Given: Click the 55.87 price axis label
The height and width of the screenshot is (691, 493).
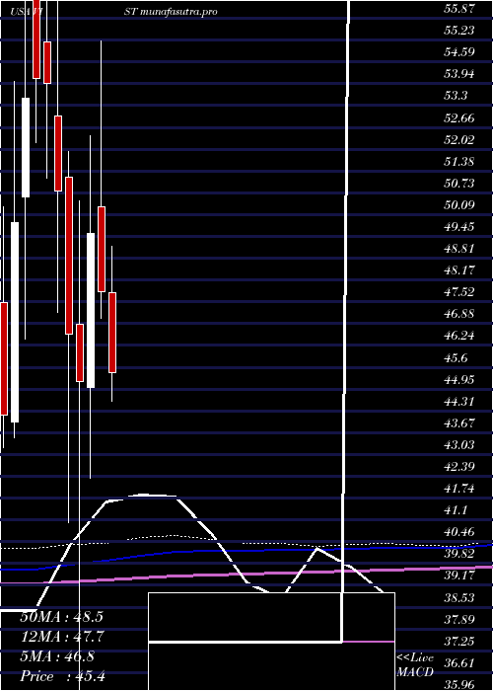Looking at the screenshot, I should click(x=459, y=8).
